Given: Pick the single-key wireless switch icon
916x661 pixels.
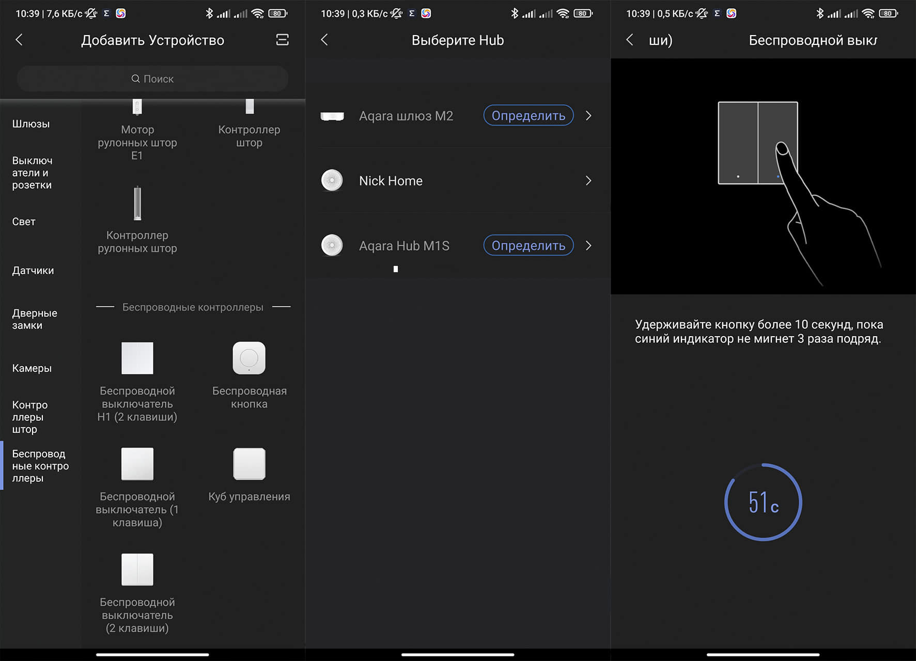Looking at the screenshot, I should coord(137,464).
